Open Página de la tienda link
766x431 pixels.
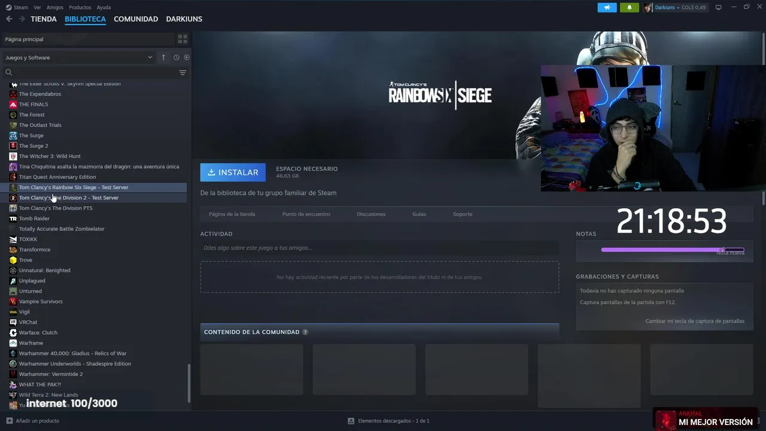click(232, 214)
